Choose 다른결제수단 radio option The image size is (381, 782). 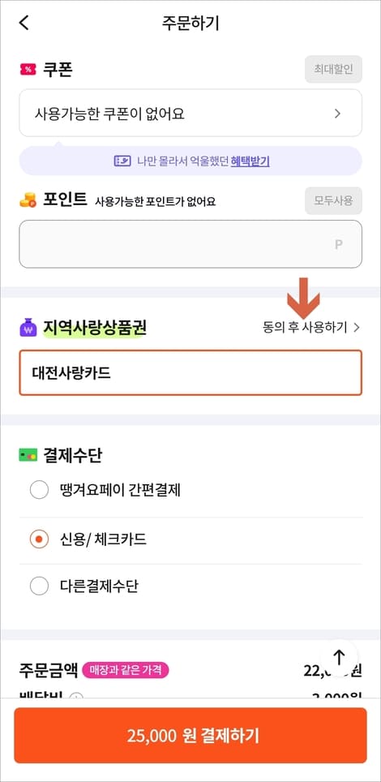(x=39, y=586)
